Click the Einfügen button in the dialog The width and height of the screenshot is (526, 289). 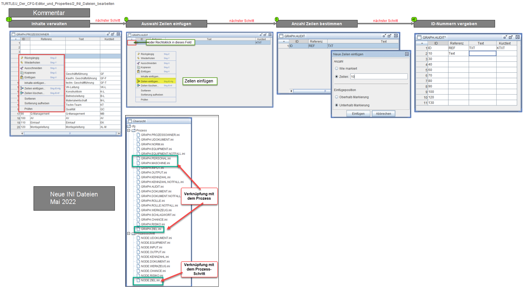point(358,114)
